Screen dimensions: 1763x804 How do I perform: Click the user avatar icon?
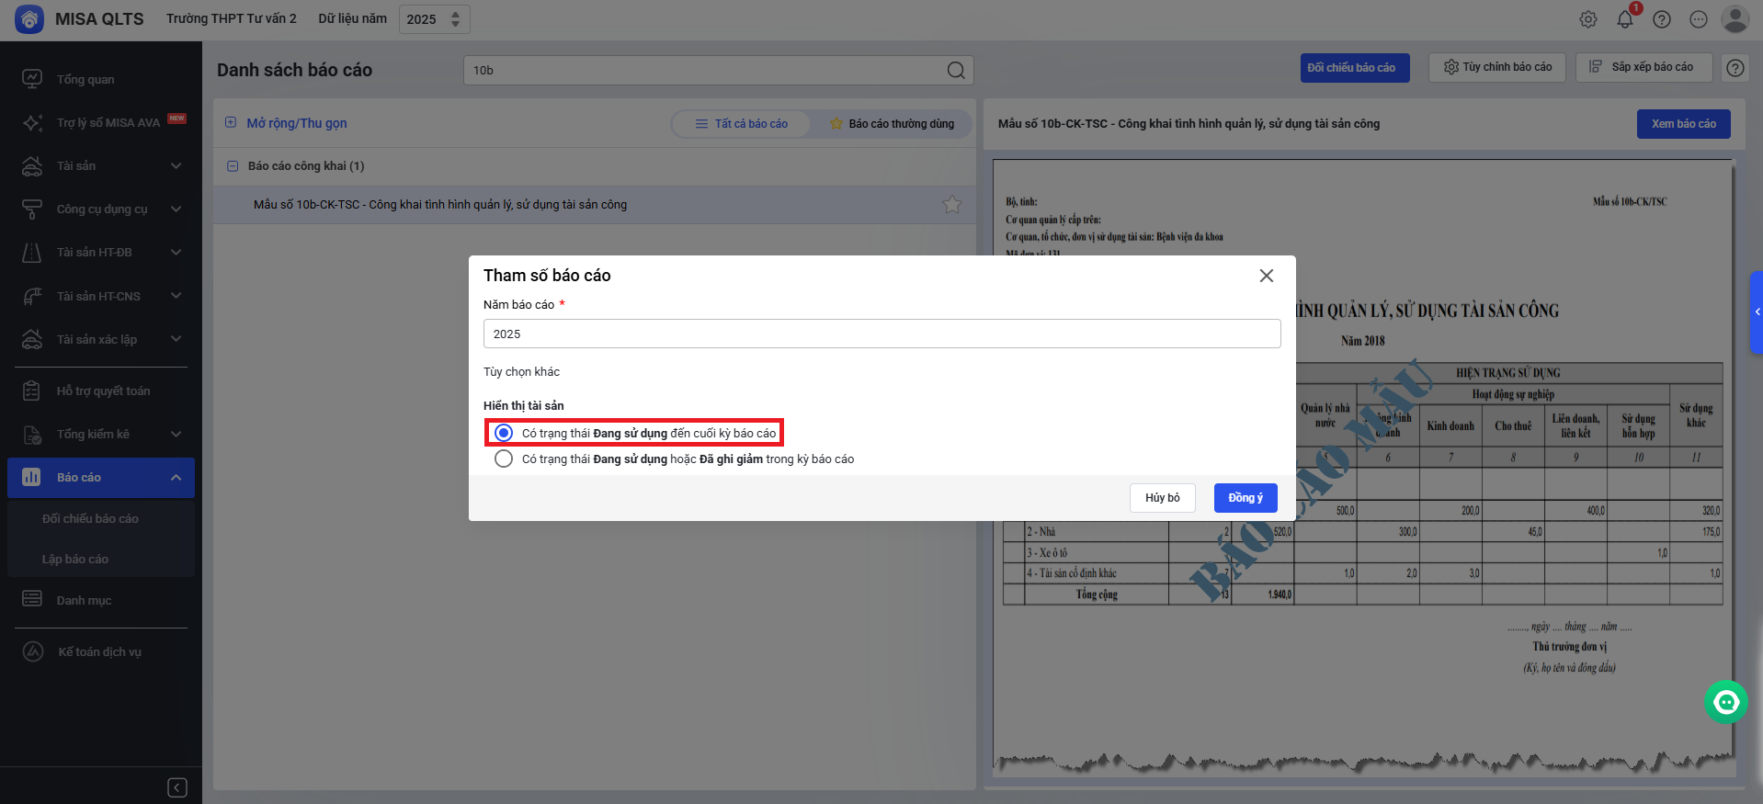pyautogui.click(x=1735, y=19)
